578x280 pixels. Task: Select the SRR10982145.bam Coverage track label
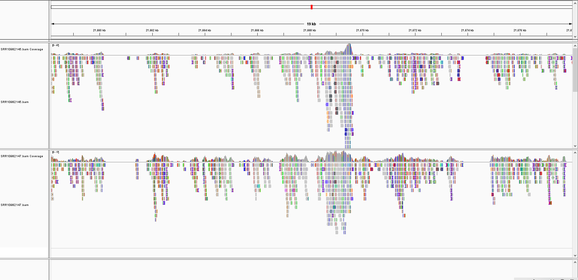point(22,49)
